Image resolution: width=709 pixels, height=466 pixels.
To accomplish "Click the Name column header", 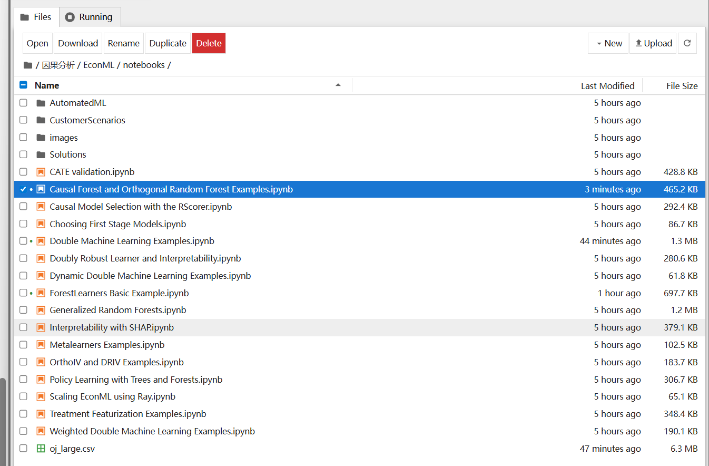I will [47, 85].
